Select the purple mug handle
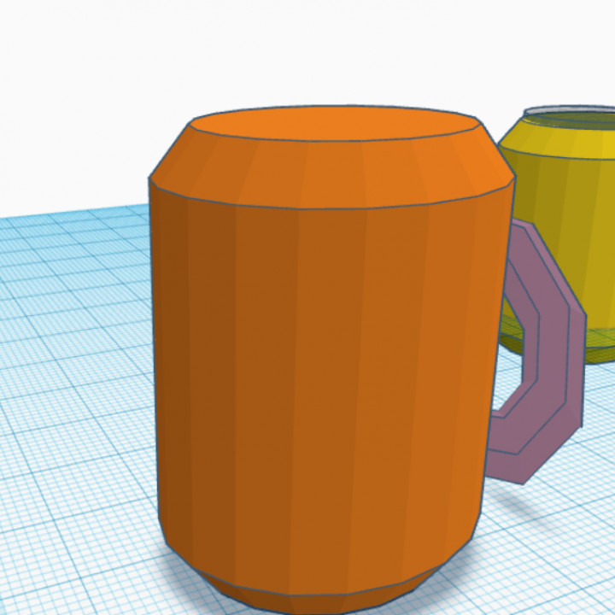 (553, 353)
